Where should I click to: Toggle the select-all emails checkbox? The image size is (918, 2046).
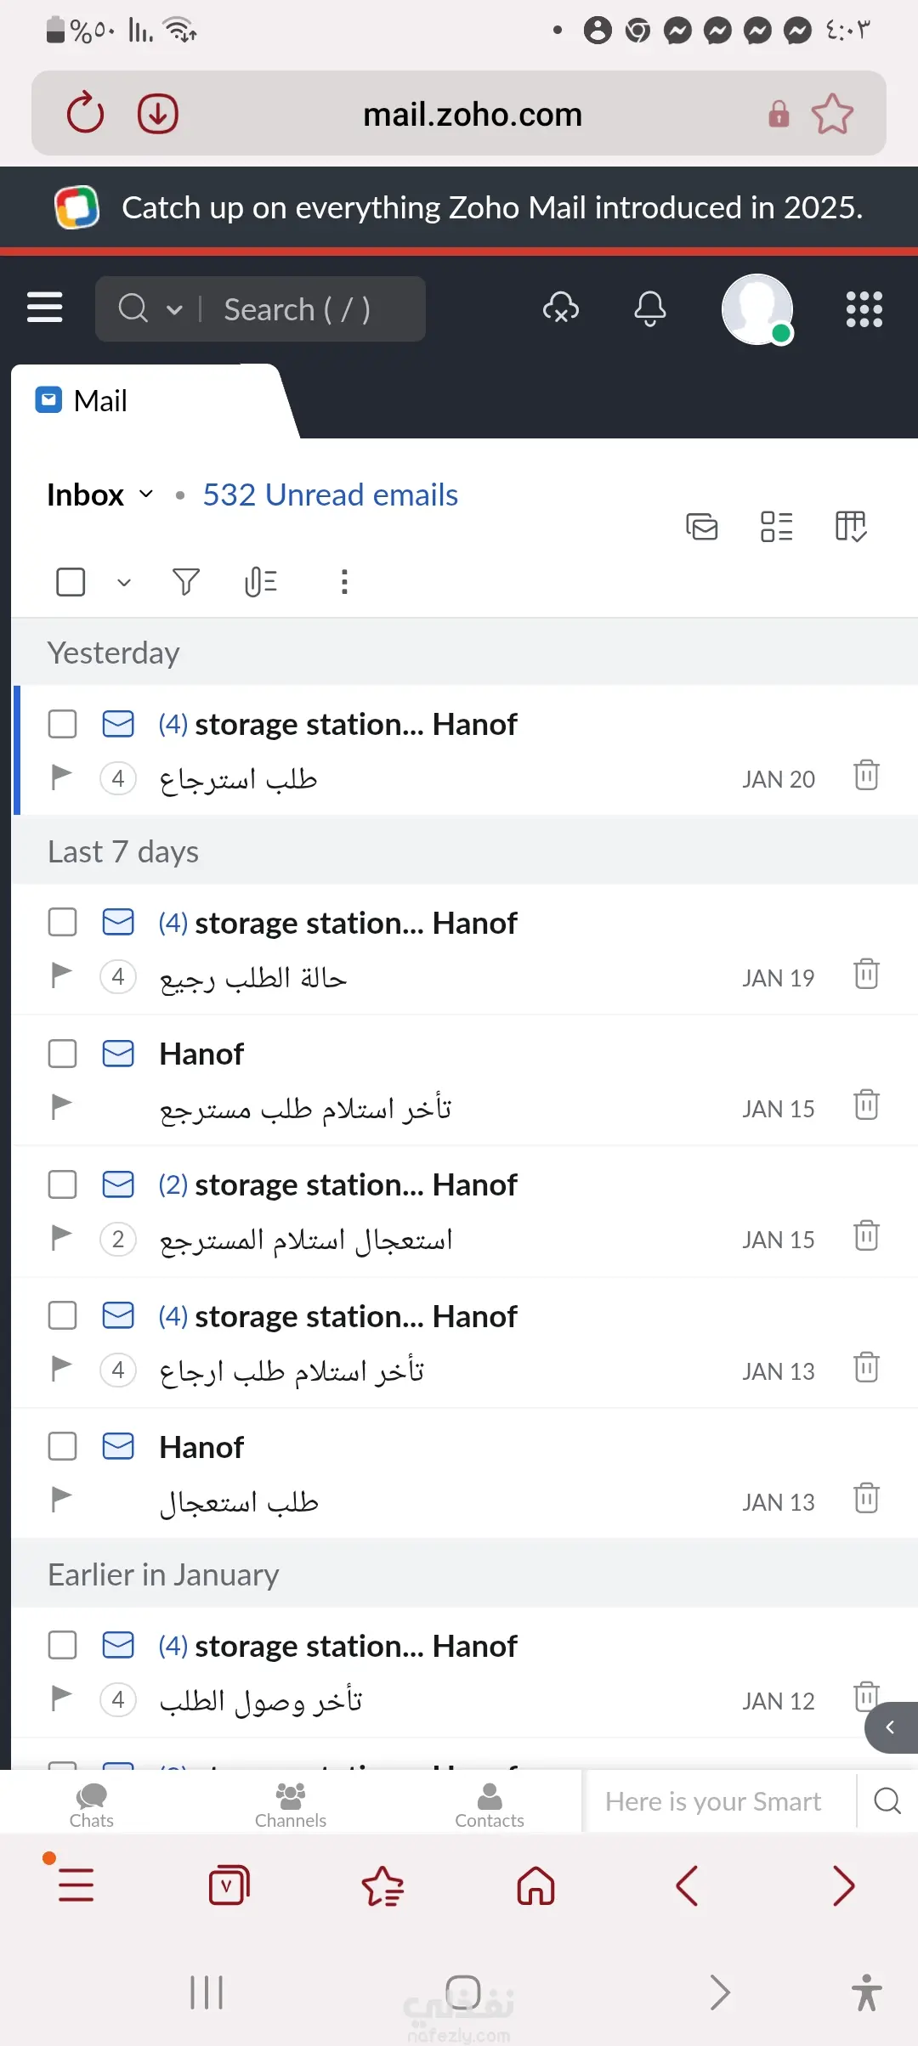(x=71, y=582)
